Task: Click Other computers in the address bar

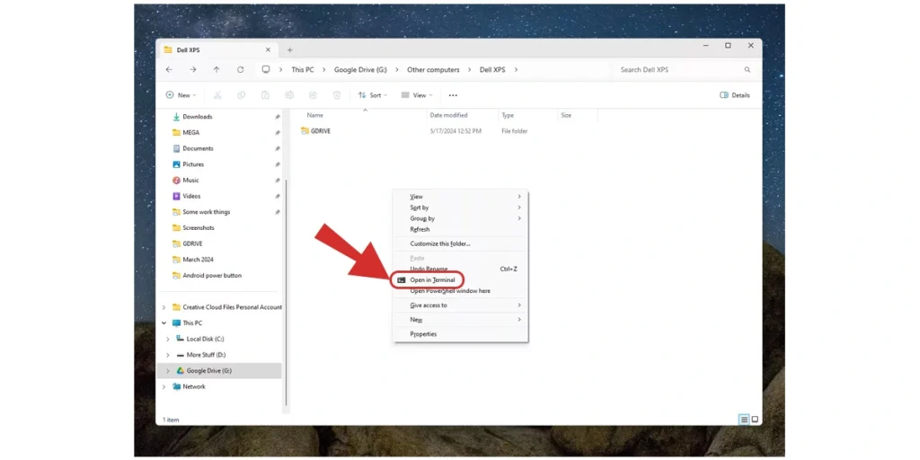Action: [x=433, y=70]
